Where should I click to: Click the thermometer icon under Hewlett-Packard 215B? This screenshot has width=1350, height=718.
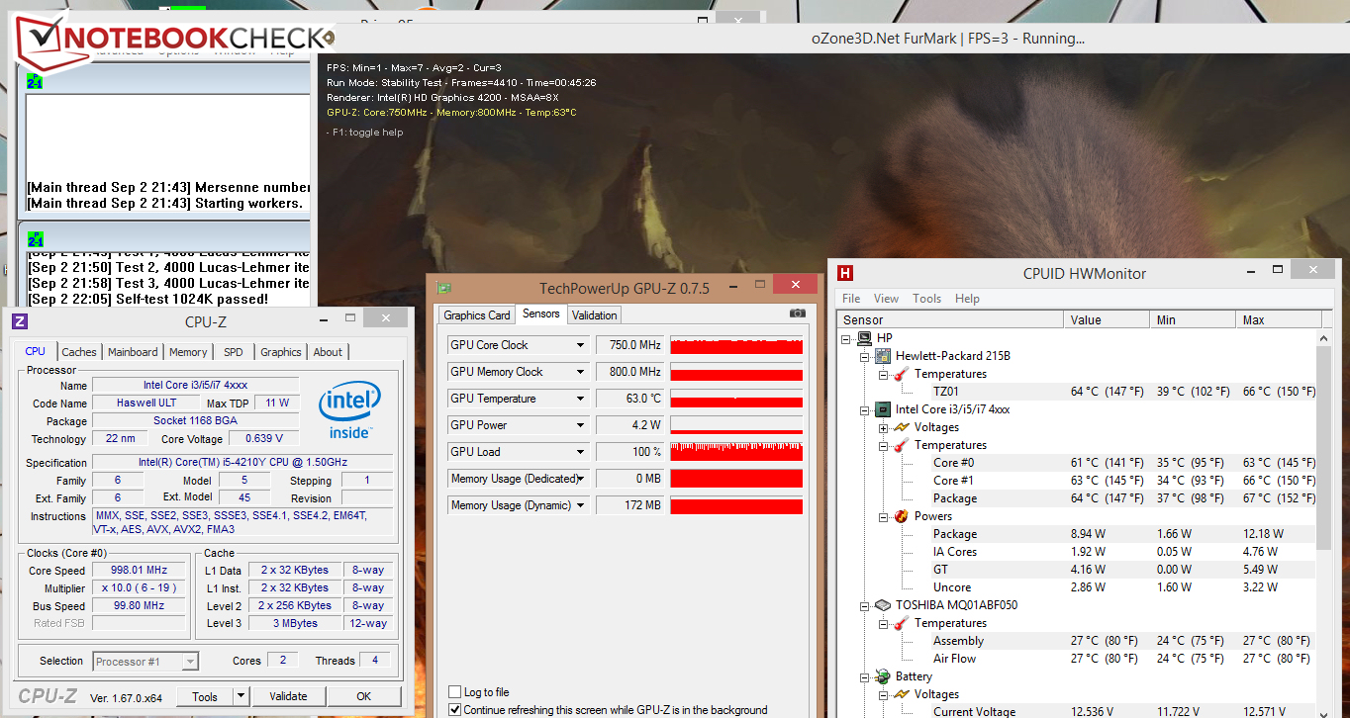pos(901,374)
